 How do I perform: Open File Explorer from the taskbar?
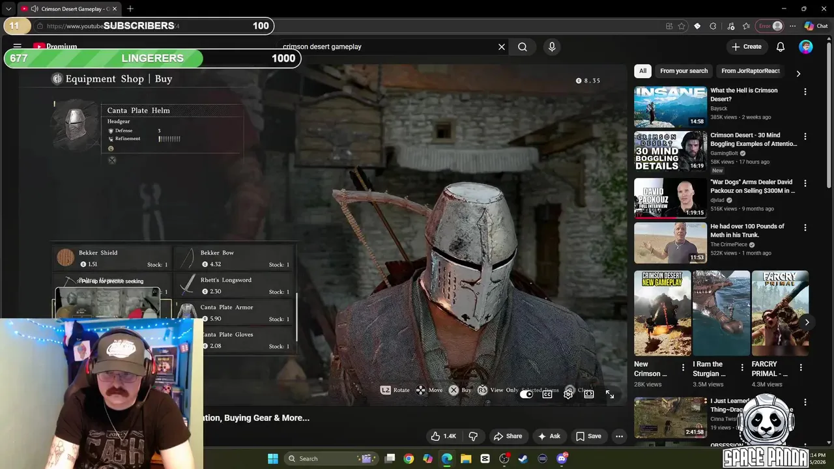[466, 459]
